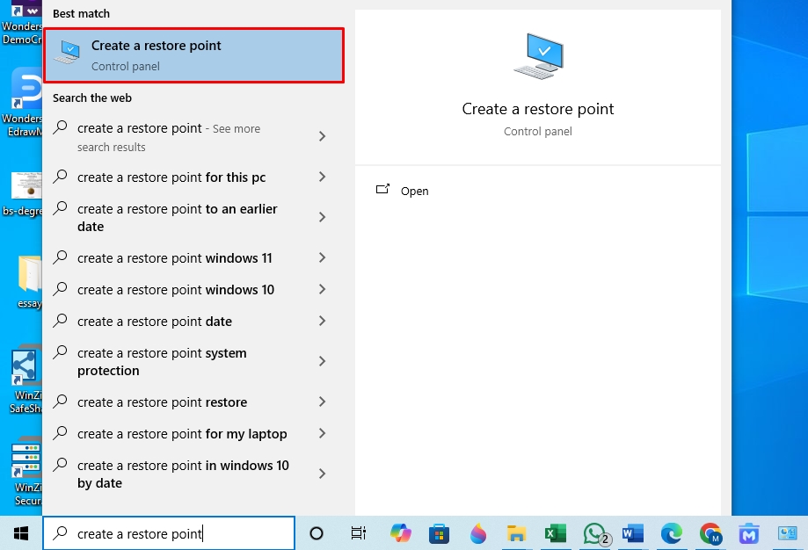Screen dimensions: 808x550
Task: Open the Create a restore point best match
Action: click(x=193, y=55)
